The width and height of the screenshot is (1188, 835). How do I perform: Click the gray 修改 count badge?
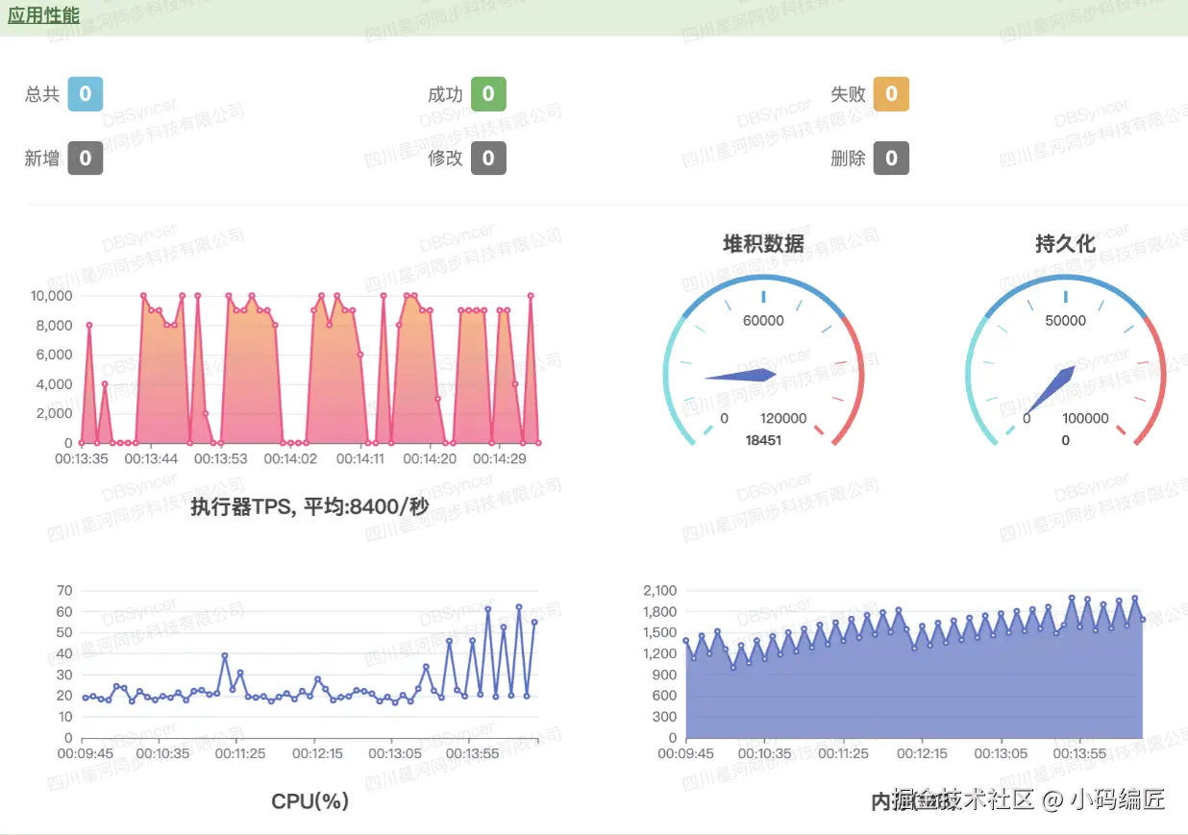pyautogui.click(x=488, y=158)
